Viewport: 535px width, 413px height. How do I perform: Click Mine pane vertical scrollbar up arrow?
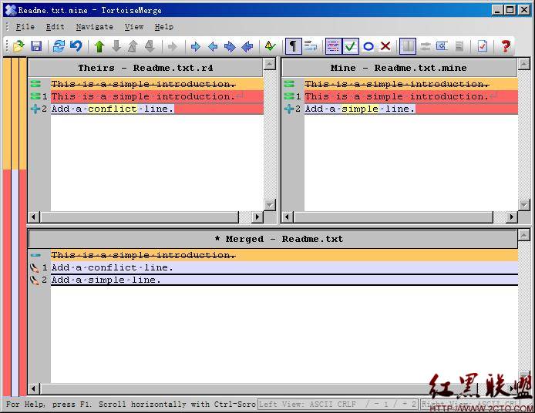point(523,64)
